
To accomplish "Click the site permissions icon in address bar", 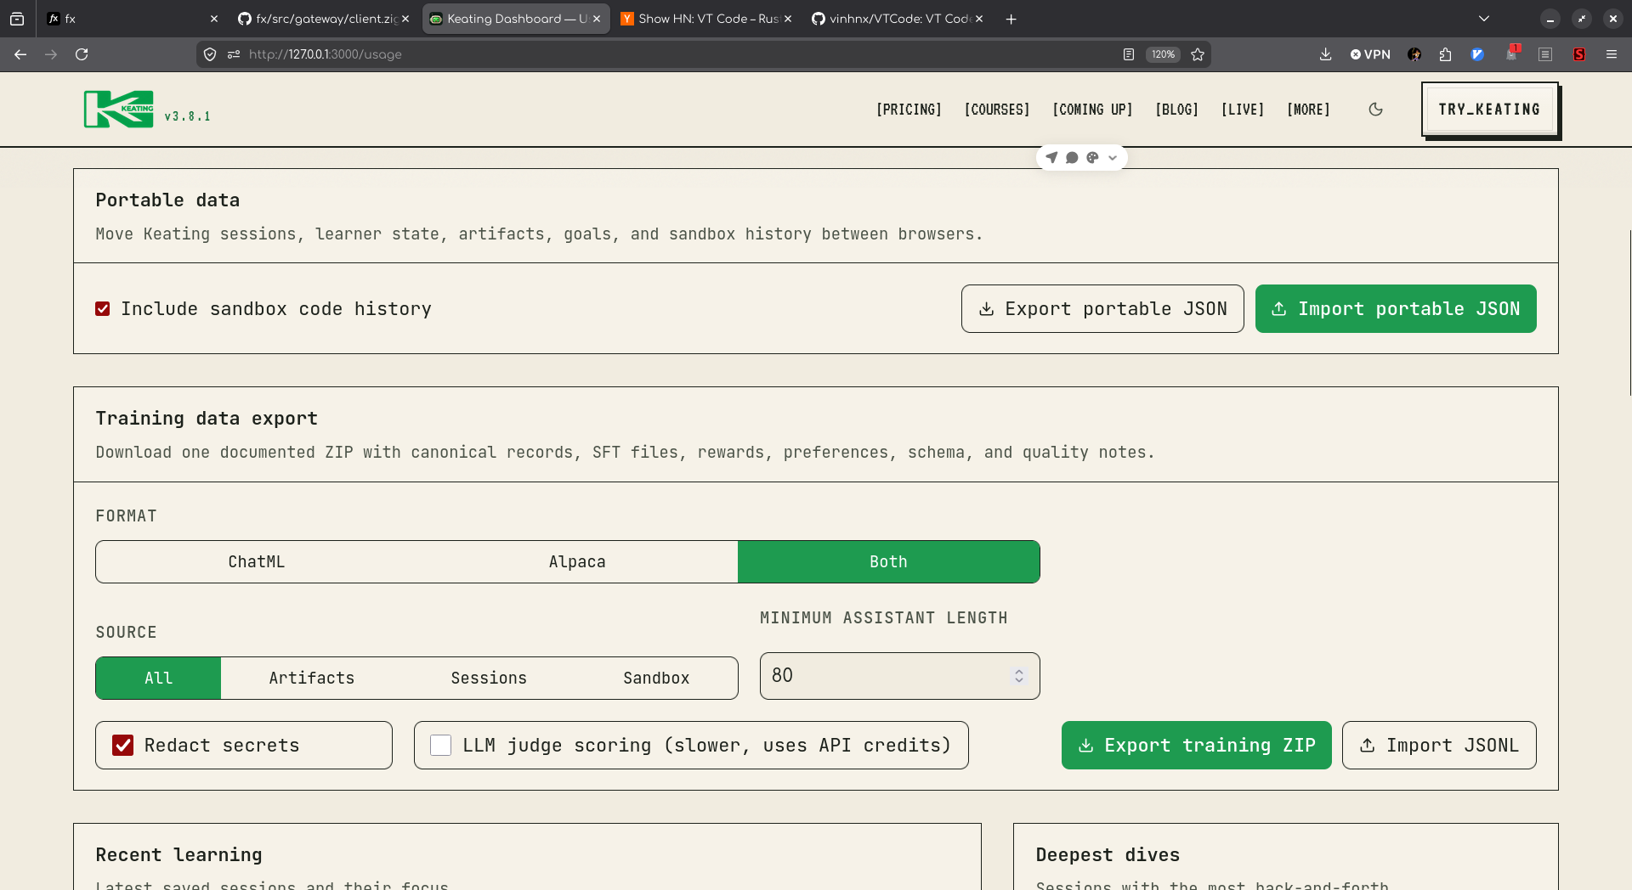I will point(234,54).
